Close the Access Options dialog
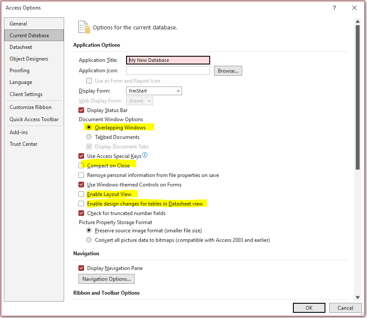 pos(354,8)
